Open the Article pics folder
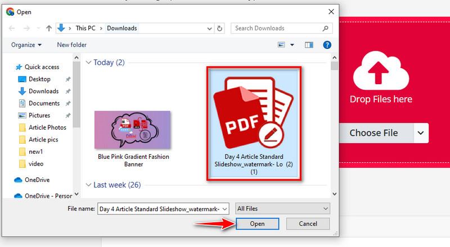Image resolution: width=450 pixels, height=247 pixels. pyautogui.click(x=43, y=140)
